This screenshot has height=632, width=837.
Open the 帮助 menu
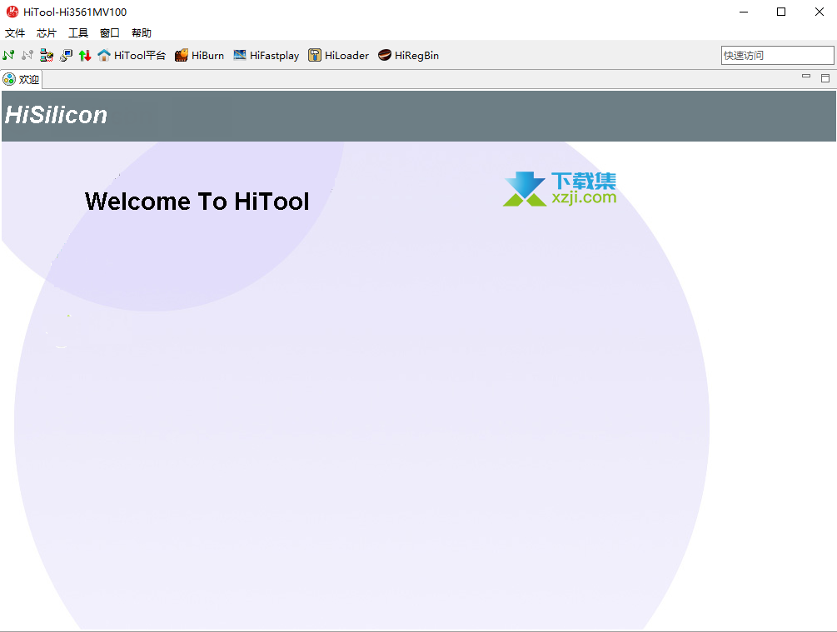click(x=142, y=33)
